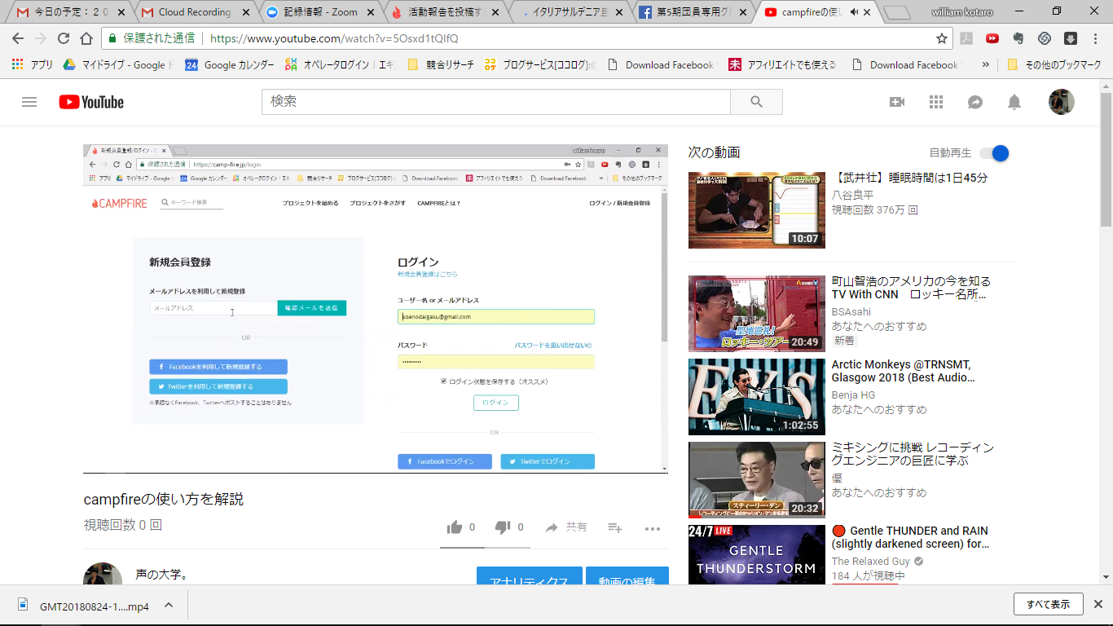Switch to the Cloud Recording tab
Viewport: 1113px width, 626px height.
click(x=194, y=12)
